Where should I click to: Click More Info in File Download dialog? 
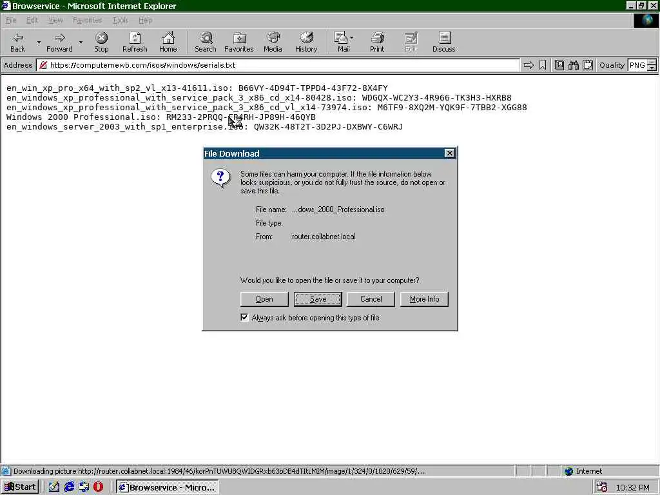pos(424,299)
